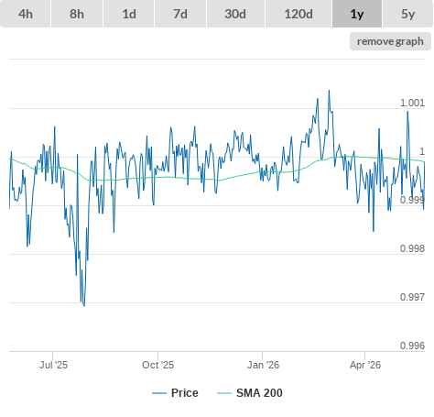This screenshot has width=434, height=417.
Task: Switch to the 8h range tab
Action: [x=77, y=14]
